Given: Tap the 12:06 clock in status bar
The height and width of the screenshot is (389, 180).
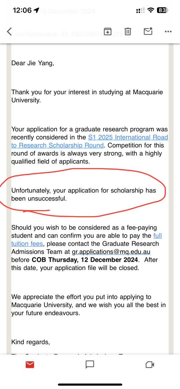Looking at the screenshot, I should pyautogui.click(x=22, y=10).
